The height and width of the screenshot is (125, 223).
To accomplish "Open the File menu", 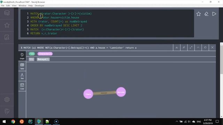I will [x=2, y=6].
